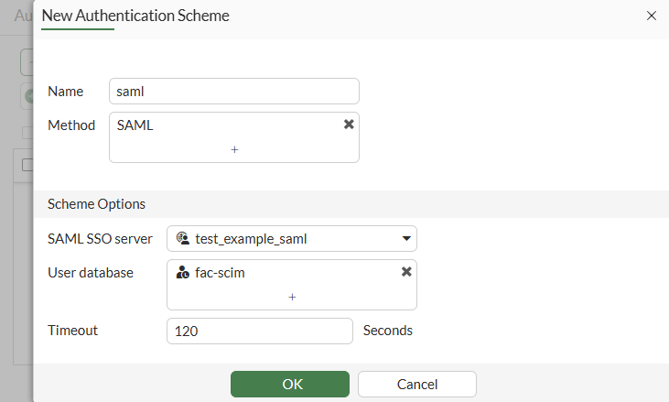Toggle the table header checkbox behind dialog

click(x=27, y=165)
